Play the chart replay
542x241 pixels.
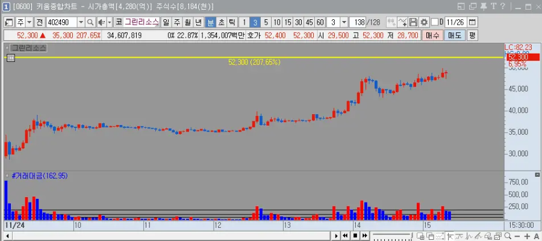click(336, 236)
